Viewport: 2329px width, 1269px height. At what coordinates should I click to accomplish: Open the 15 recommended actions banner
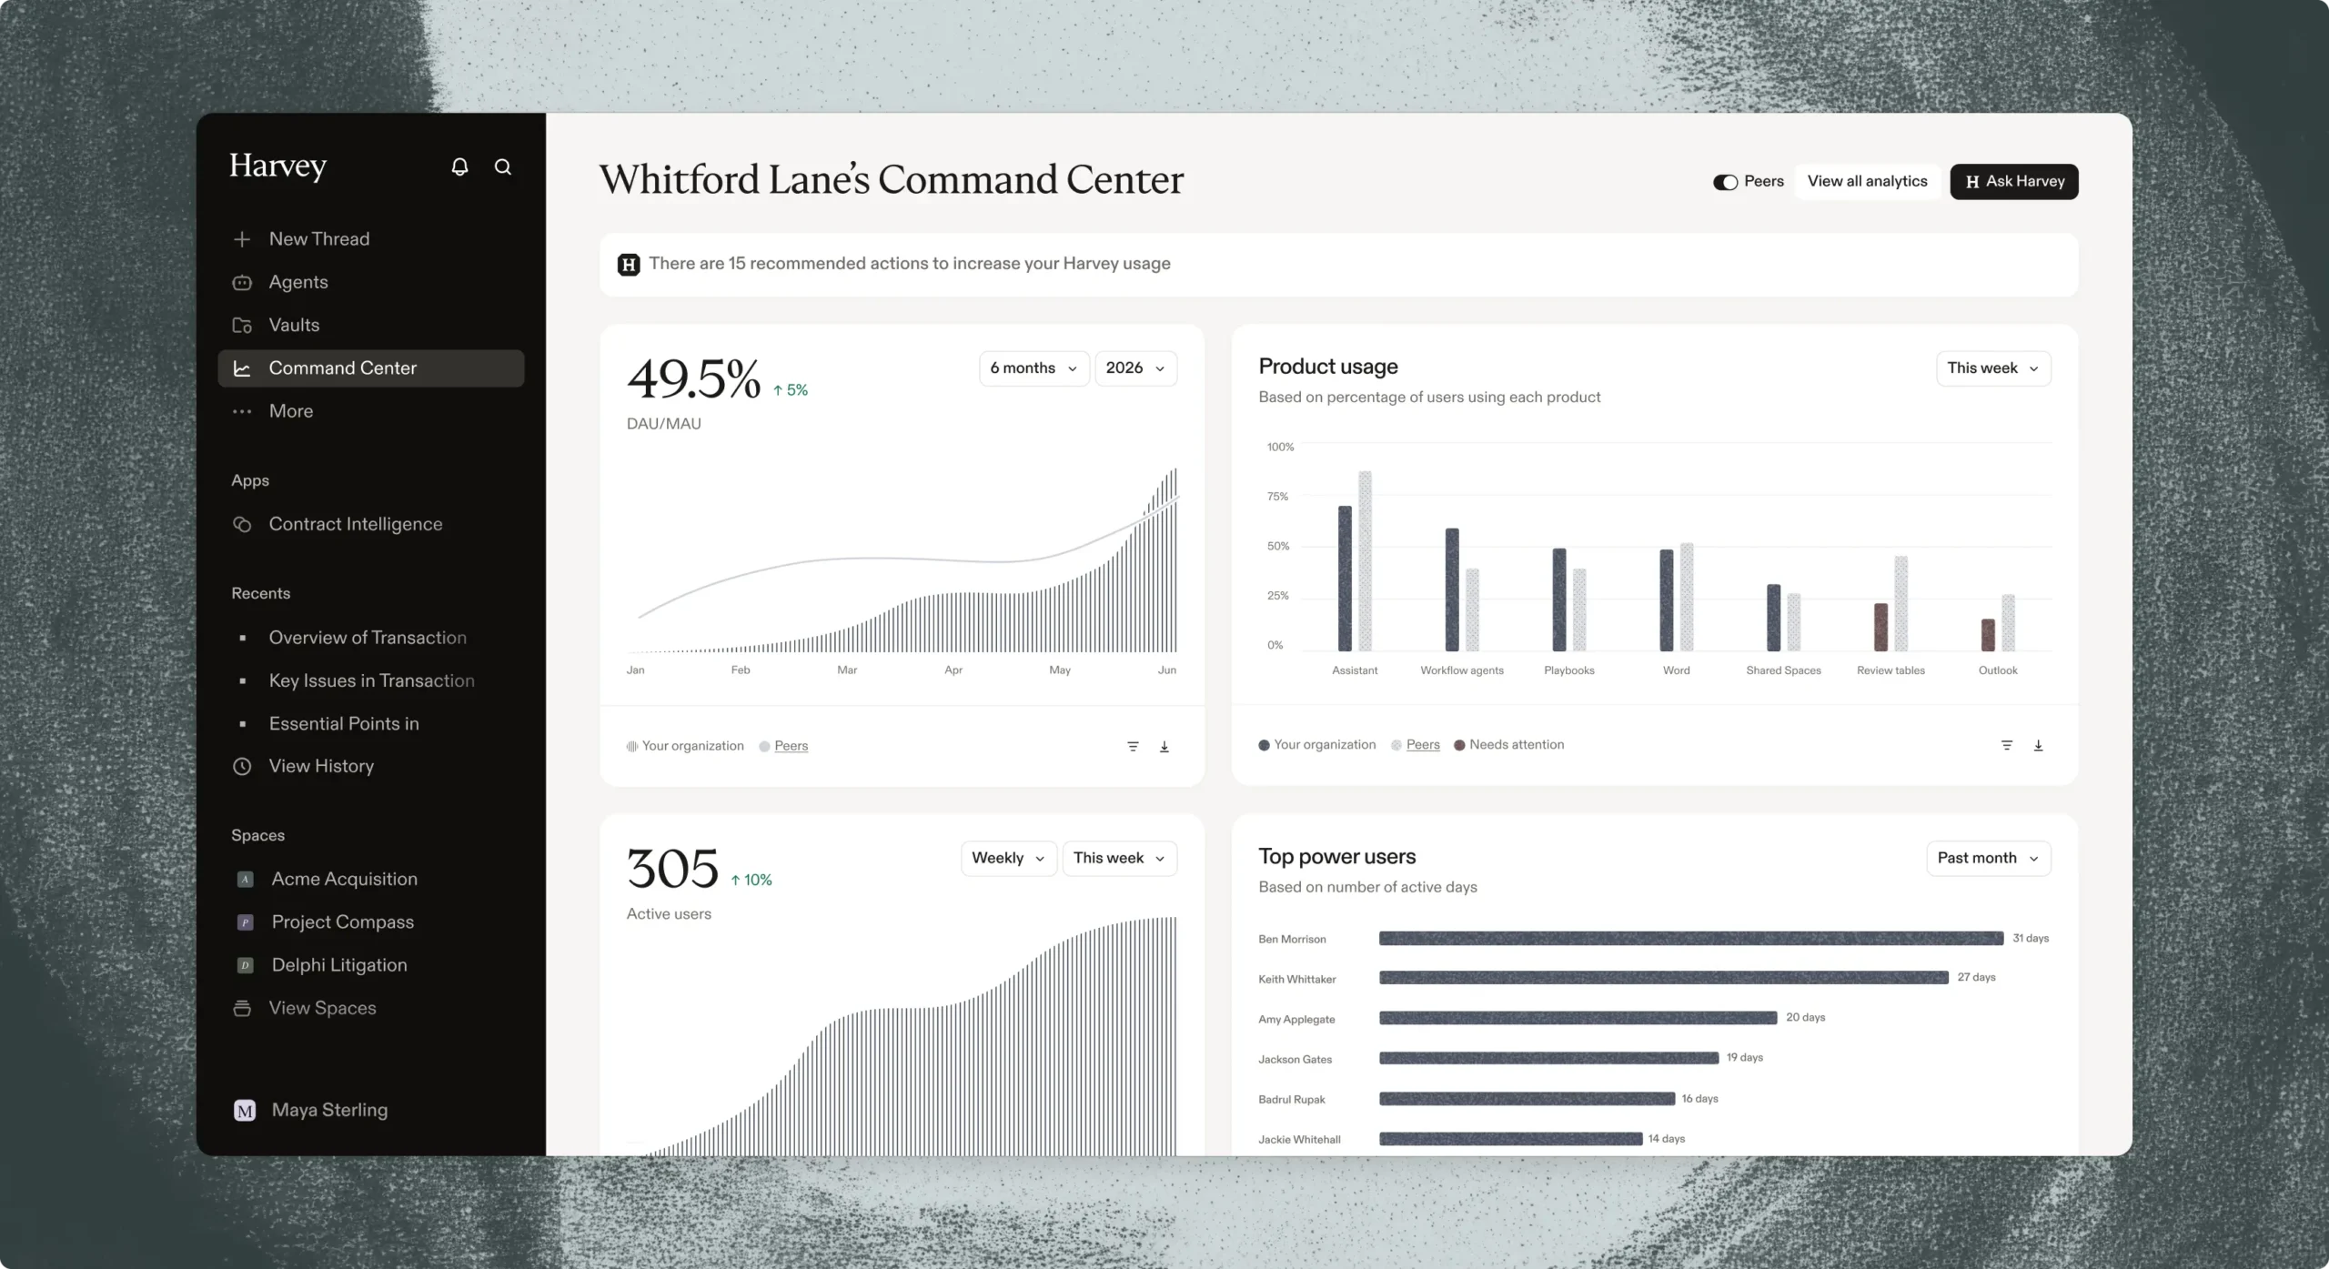1338,264
